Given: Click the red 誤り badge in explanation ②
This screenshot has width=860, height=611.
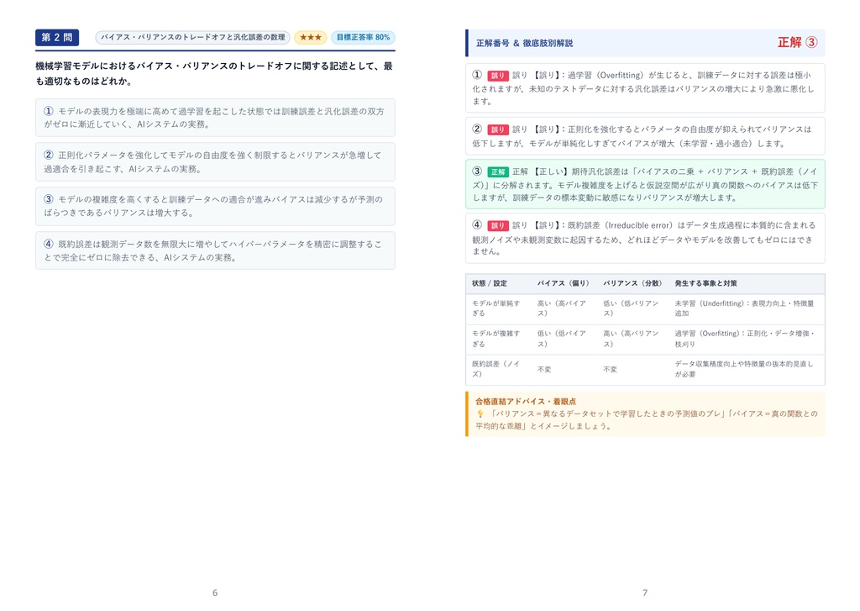Looking at the screenshot, I should (x=497, y=129).
